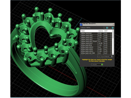Click the Calculate button

point(97,65)
